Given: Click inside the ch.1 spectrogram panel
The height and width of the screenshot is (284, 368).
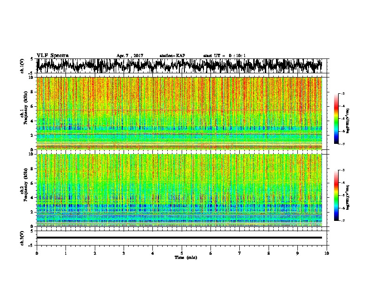Looking at the screenshot, I should pyautogui.click(x=179, y=113).
